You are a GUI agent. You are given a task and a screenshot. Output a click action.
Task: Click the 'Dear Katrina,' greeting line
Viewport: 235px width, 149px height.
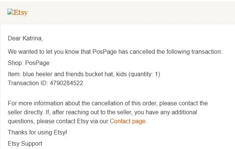click(x=25, y=38)
